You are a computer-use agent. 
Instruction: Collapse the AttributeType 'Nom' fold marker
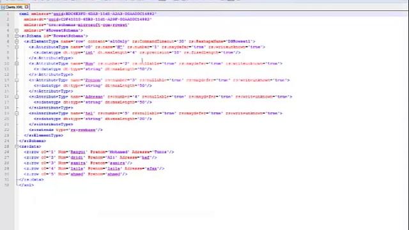click(17, 64)
